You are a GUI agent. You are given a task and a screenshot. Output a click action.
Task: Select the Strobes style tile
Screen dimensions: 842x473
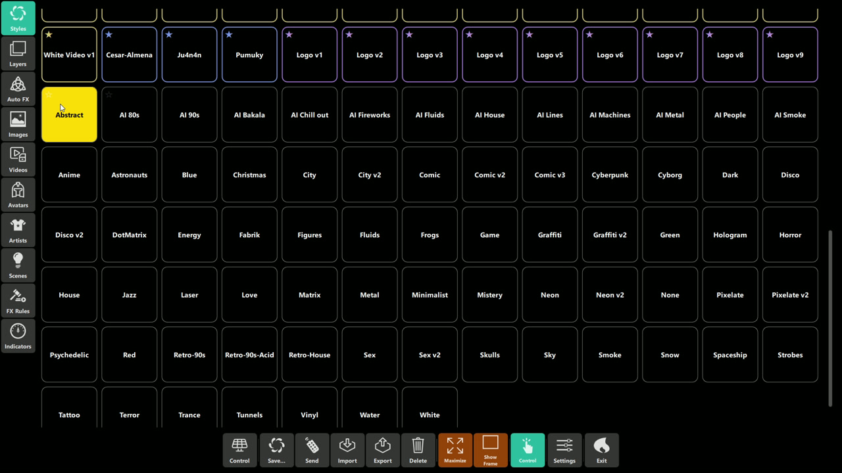click(790, 355)
